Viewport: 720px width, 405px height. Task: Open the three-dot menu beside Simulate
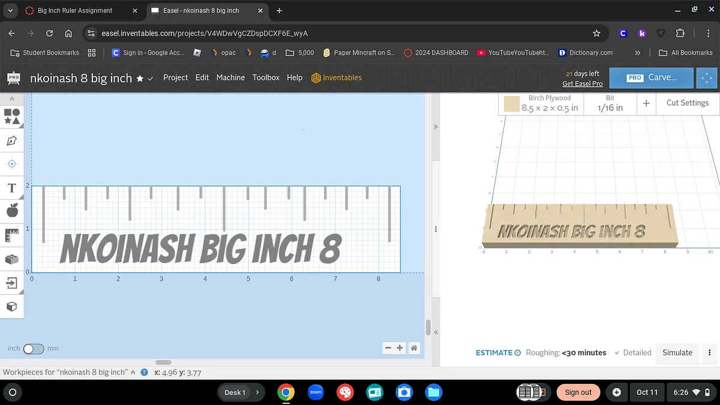point(710,353)
